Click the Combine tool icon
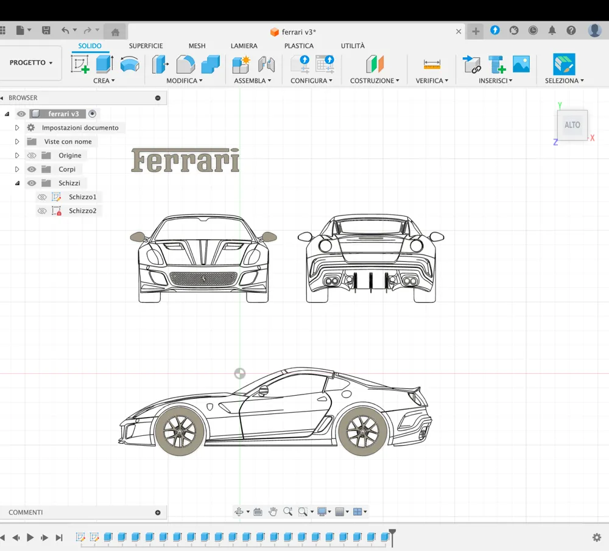 click(x=211, y=64)
